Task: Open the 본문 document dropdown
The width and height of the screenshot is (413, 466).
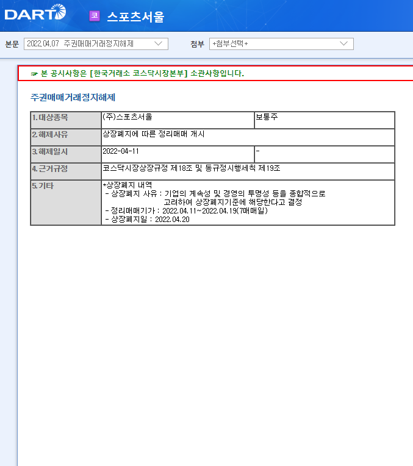Action: [96, 44]
